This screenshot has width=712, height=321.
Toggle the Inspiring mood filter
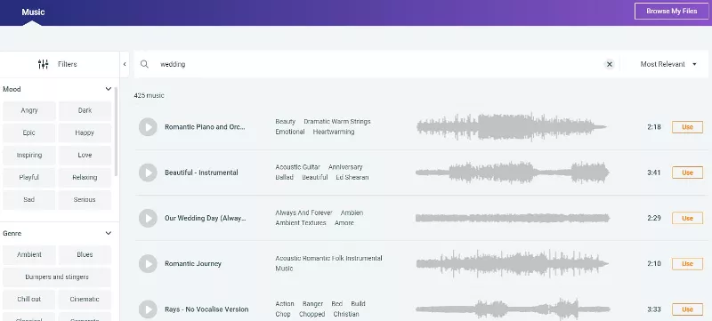(29, 155)
